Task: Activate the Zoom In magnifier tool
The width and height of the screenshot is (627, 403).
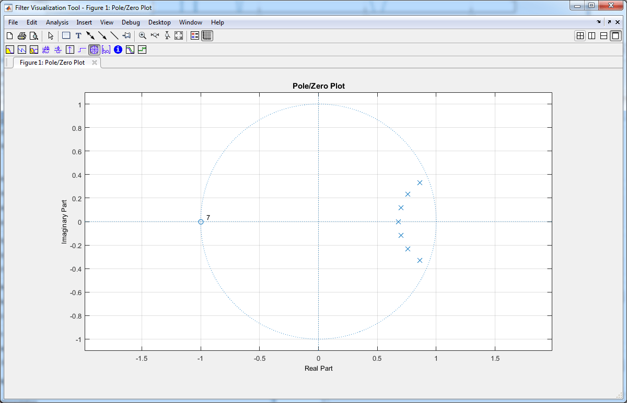Action: 142,36
